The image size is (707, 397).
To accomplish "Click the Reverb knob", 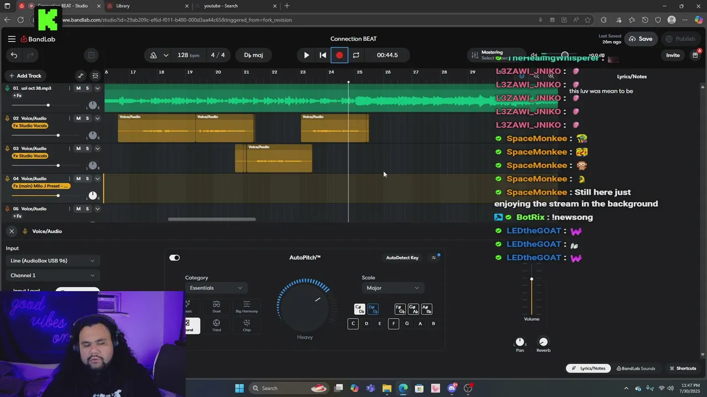I will coord(544,342).
